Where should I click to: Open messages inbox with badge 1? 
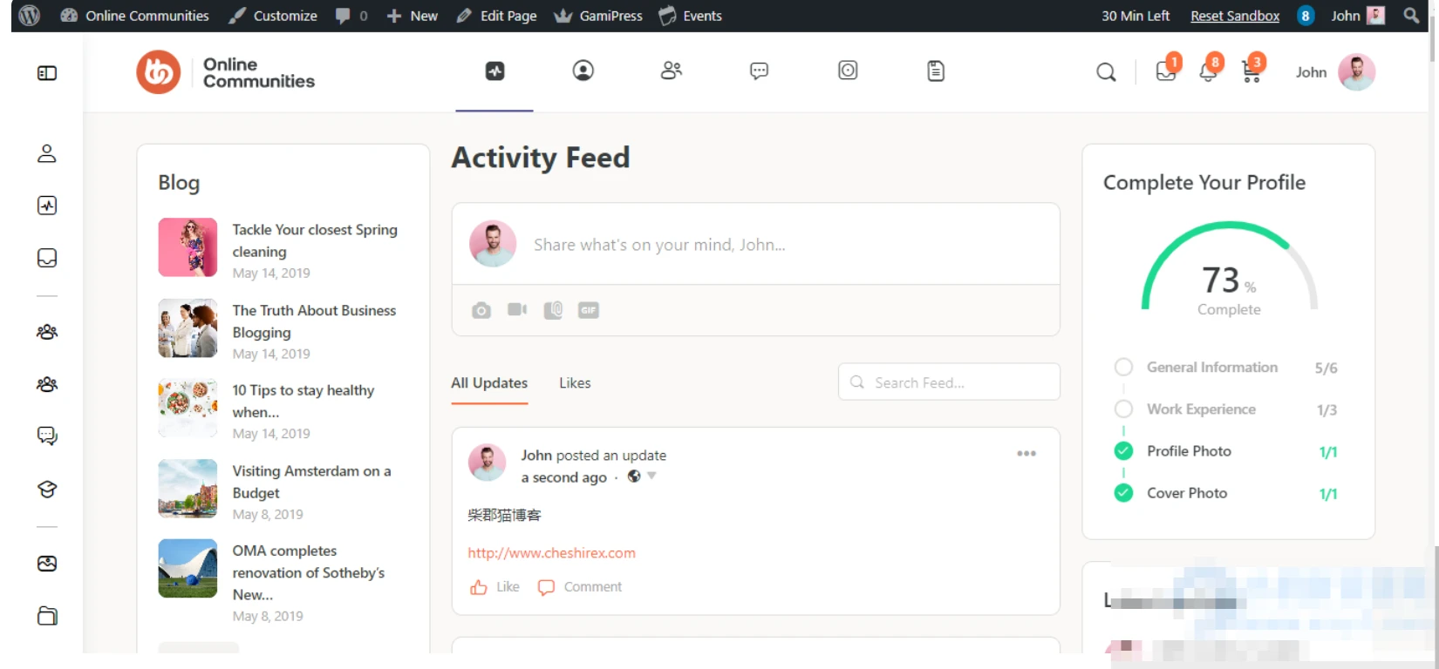click(x=1166, y=71)
